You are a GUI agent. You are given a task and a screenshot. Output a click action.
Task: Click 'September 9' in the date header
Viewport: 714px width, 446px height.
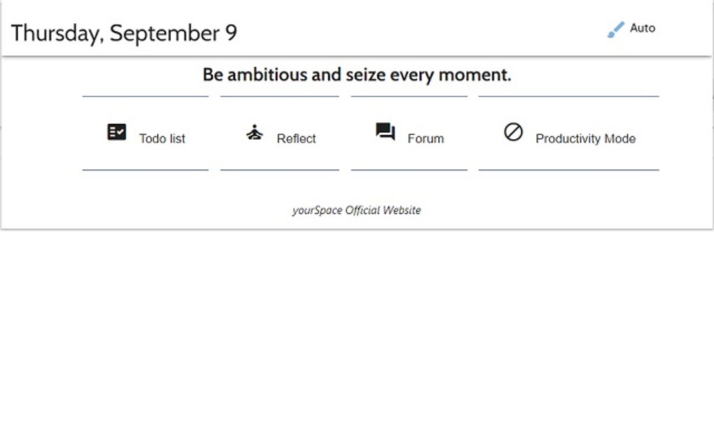coord(174,33)
